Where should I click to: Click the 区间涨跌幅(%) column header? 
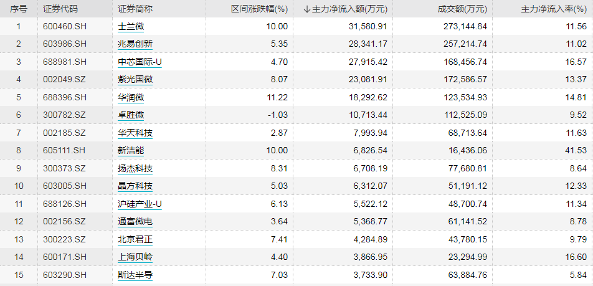[x=259, y=9]
